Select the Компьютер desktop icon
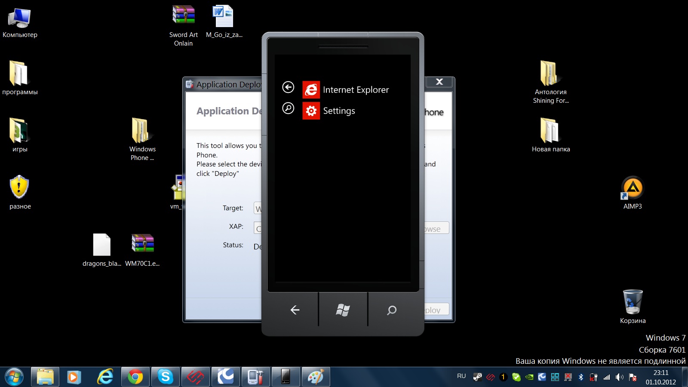This screenshot has width=688, height=387. [20, 23]
